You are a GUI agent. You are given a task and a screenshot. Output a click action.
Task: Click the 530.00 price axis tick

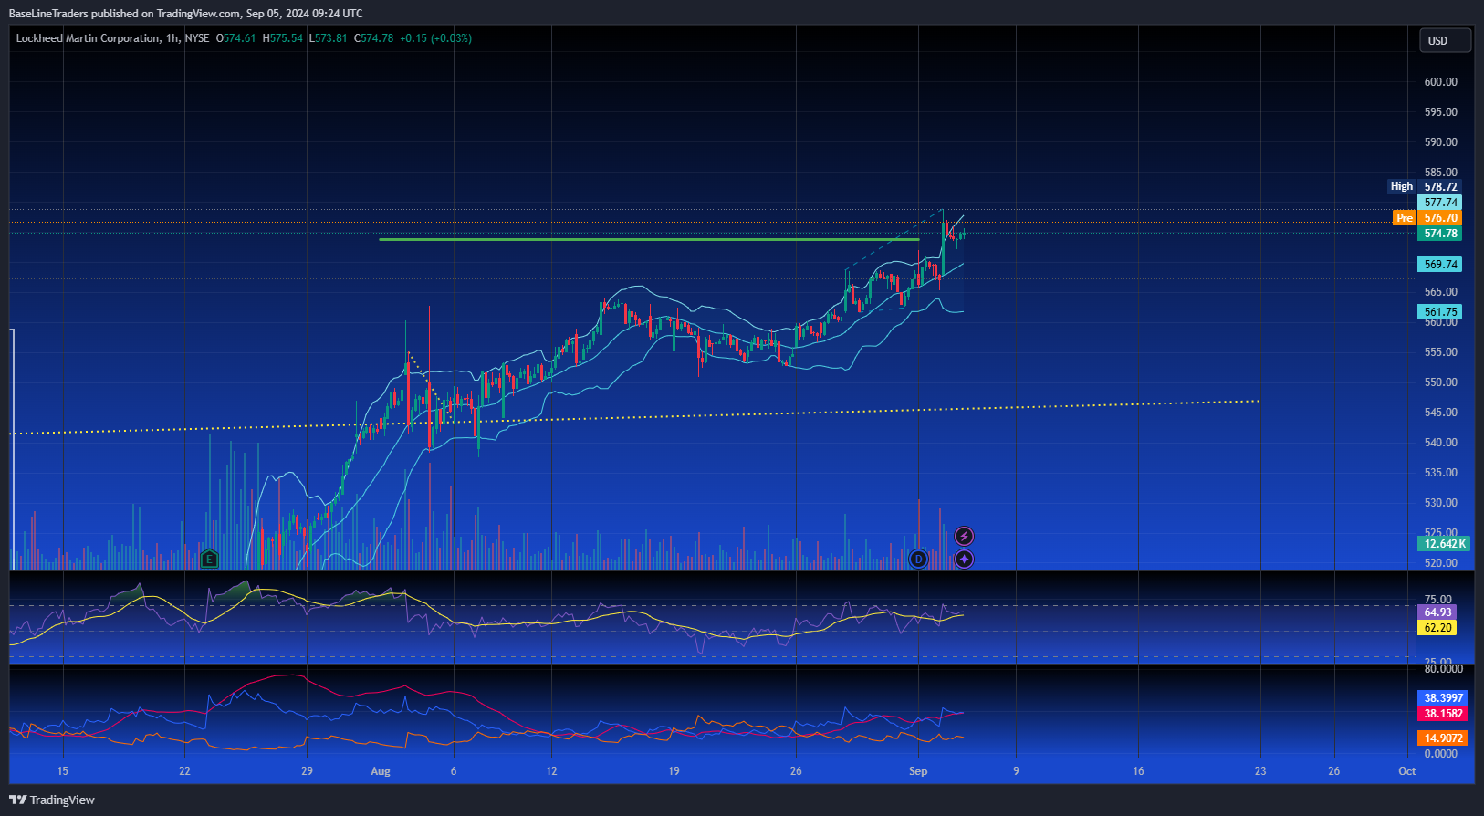[x=1440, y=503]
